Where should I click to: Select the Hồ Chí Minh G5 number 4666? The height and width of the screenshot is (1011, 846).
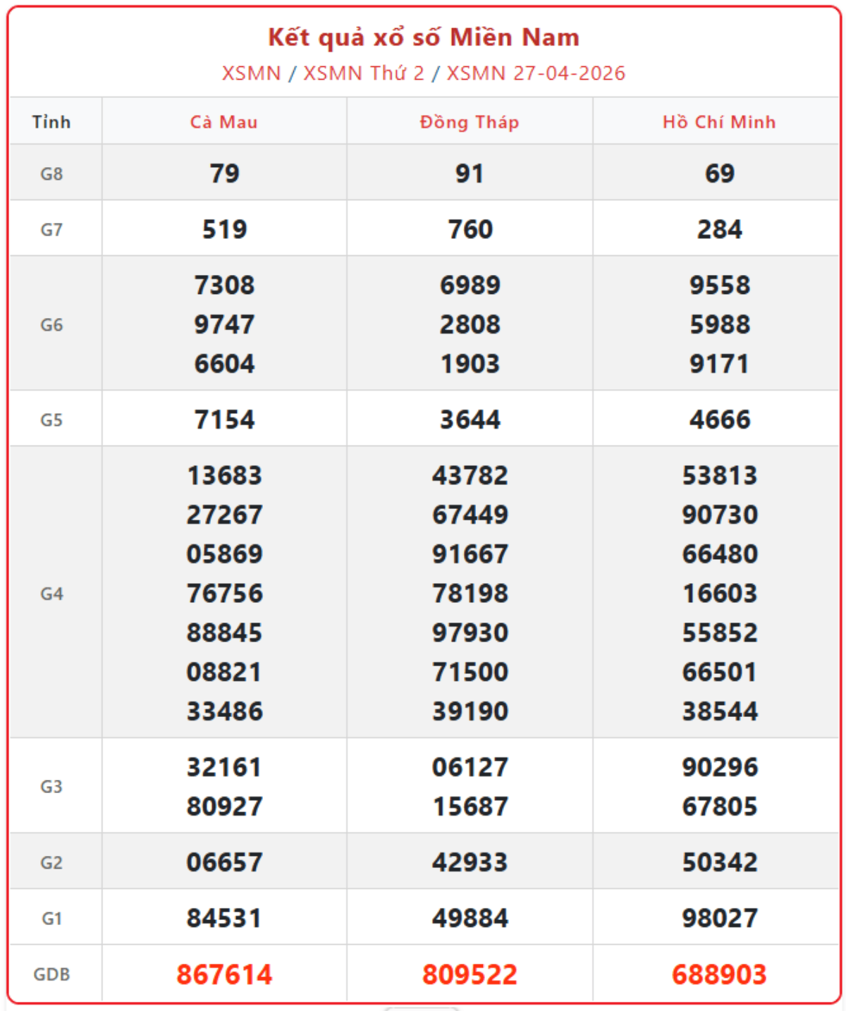coord(719,419)
